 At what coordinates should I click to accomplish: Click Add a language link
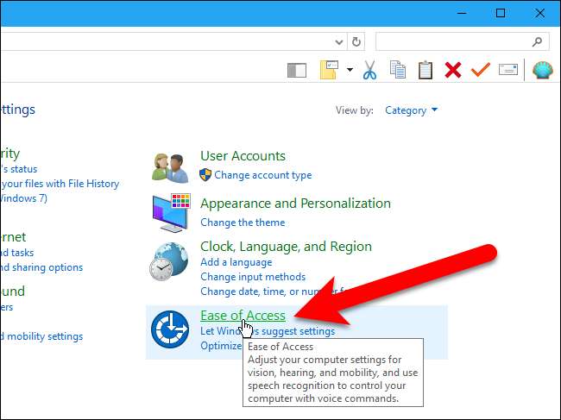[236, 262]
